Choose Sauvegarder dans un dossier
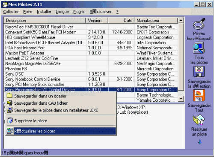214x157 pixels. pos(61,96)
